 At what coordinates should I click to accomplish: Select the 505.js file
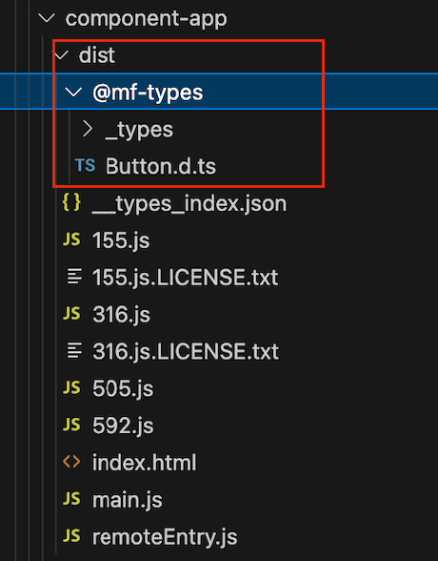click(x=123, y=388)
